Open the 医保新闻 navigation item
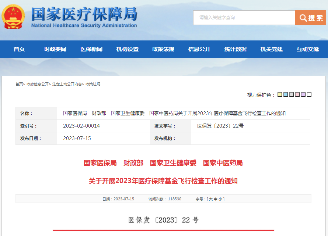The width and height of the screenshot is (328, 236). click(91, 49)
